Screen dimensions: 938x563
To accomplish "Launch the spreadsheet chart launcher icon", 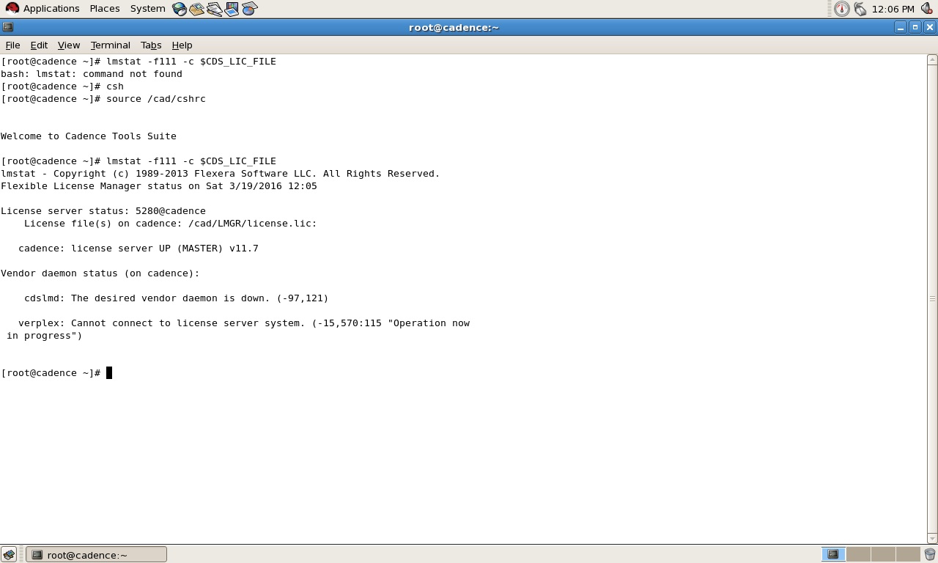I will pyautogui.click(x=249, y=9).
